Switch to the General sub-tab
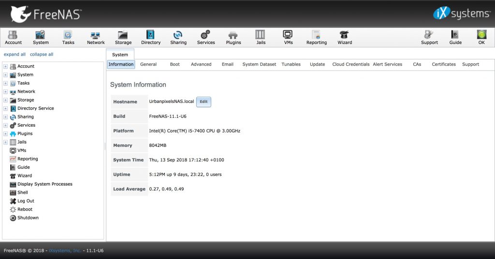Viewport: 495px width, 259px height. (x=148, y=64)
